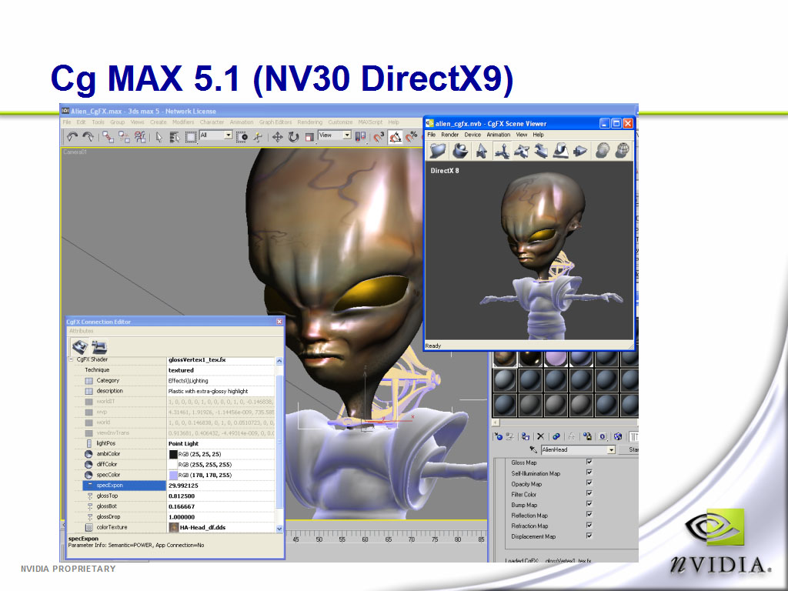Open the Render menu in Scene Viewer
The height and width of the screenshot is (591, 788).
(449, 135)
